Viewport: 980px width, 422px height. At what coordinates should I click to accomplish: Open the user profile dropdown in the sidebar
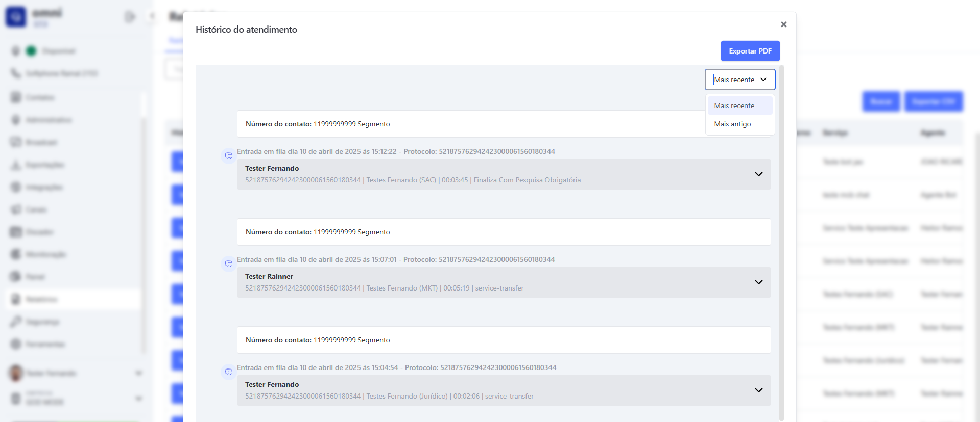138,373
